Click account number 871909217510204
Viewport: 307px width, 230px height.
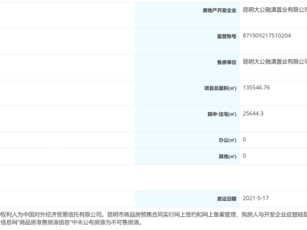(267, 36)
